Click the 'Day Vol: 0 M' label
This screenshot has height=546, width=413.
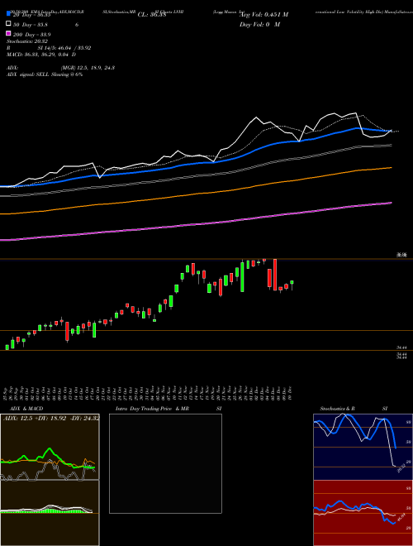[x=259, y=24]
